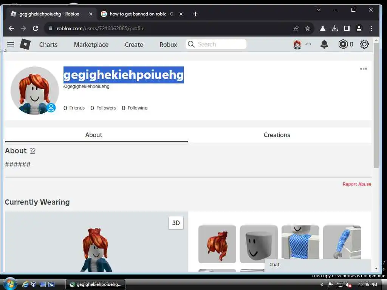Click into the Roblox Search field
The width and height of the screenshot is (387, 290).
tap(216, 45)
